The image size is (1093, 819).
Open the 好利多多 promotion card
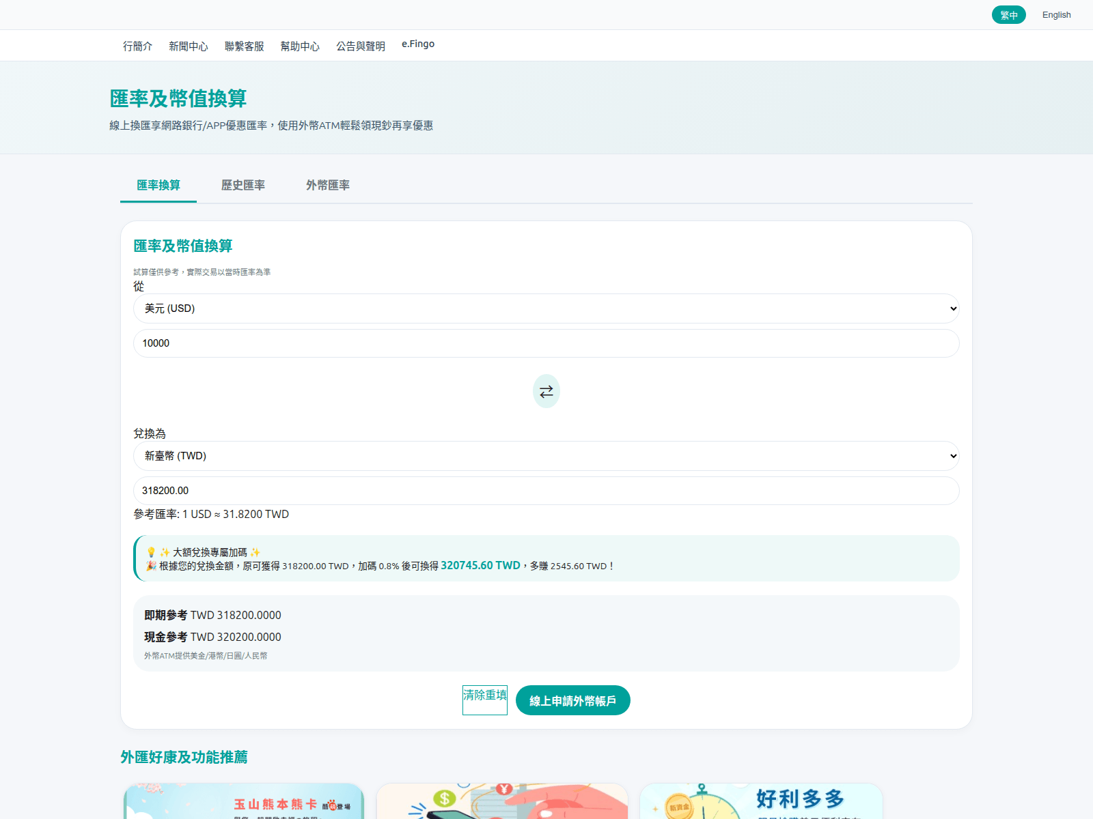click(762, 801)
